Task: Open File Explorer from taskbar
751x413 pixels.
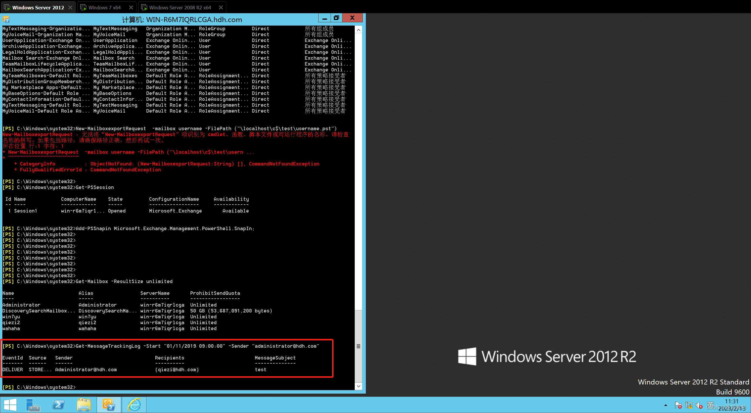Action: pyautogui.click(x=84, y=405)
